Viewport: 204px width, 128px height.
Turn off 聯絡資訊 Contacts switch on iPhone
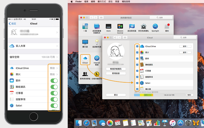54,87
